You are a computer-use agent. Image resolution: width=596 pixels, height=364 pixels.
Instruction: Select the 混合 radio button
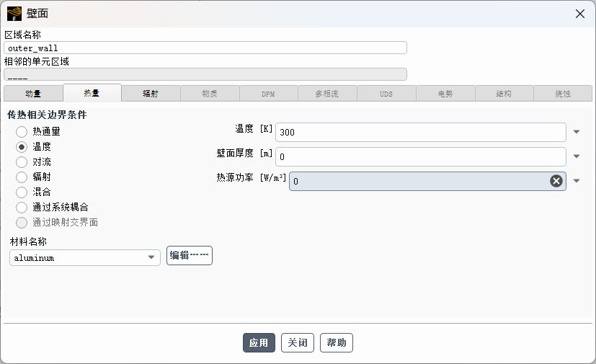coord(22,192)
